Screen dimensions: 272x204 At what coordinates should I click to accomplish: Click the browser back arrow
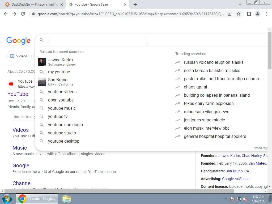point(6,14)
